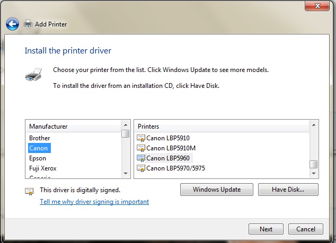Choose the Canon LBP5960 printer
This screenshot has height=243, width=336.
coord(168,158)
